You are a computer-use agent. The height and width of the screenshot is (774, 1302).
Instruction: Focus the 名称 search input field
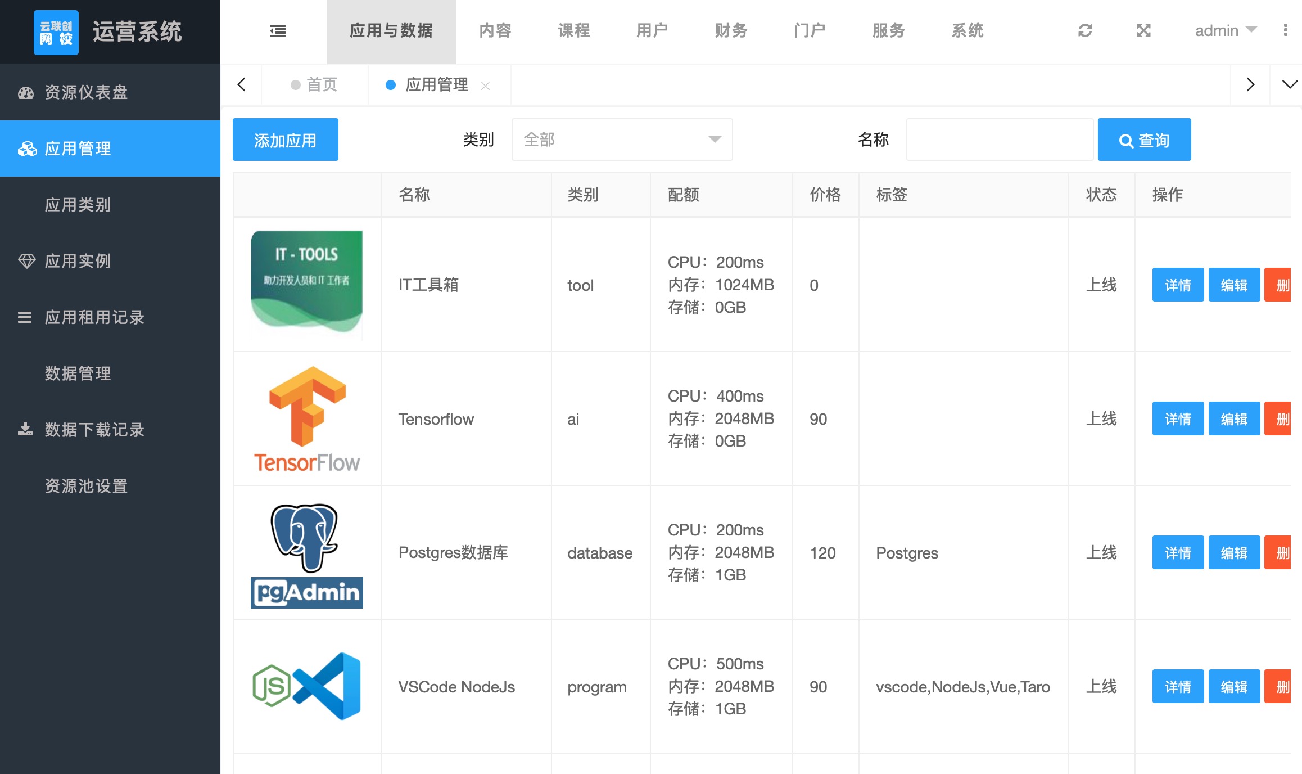(x=1000, y=139)
